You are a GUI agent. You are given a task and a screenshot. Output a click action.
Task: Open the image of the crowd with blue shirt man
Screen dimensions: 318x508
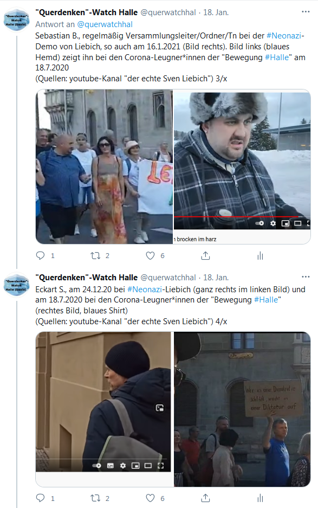coord(104,166)
